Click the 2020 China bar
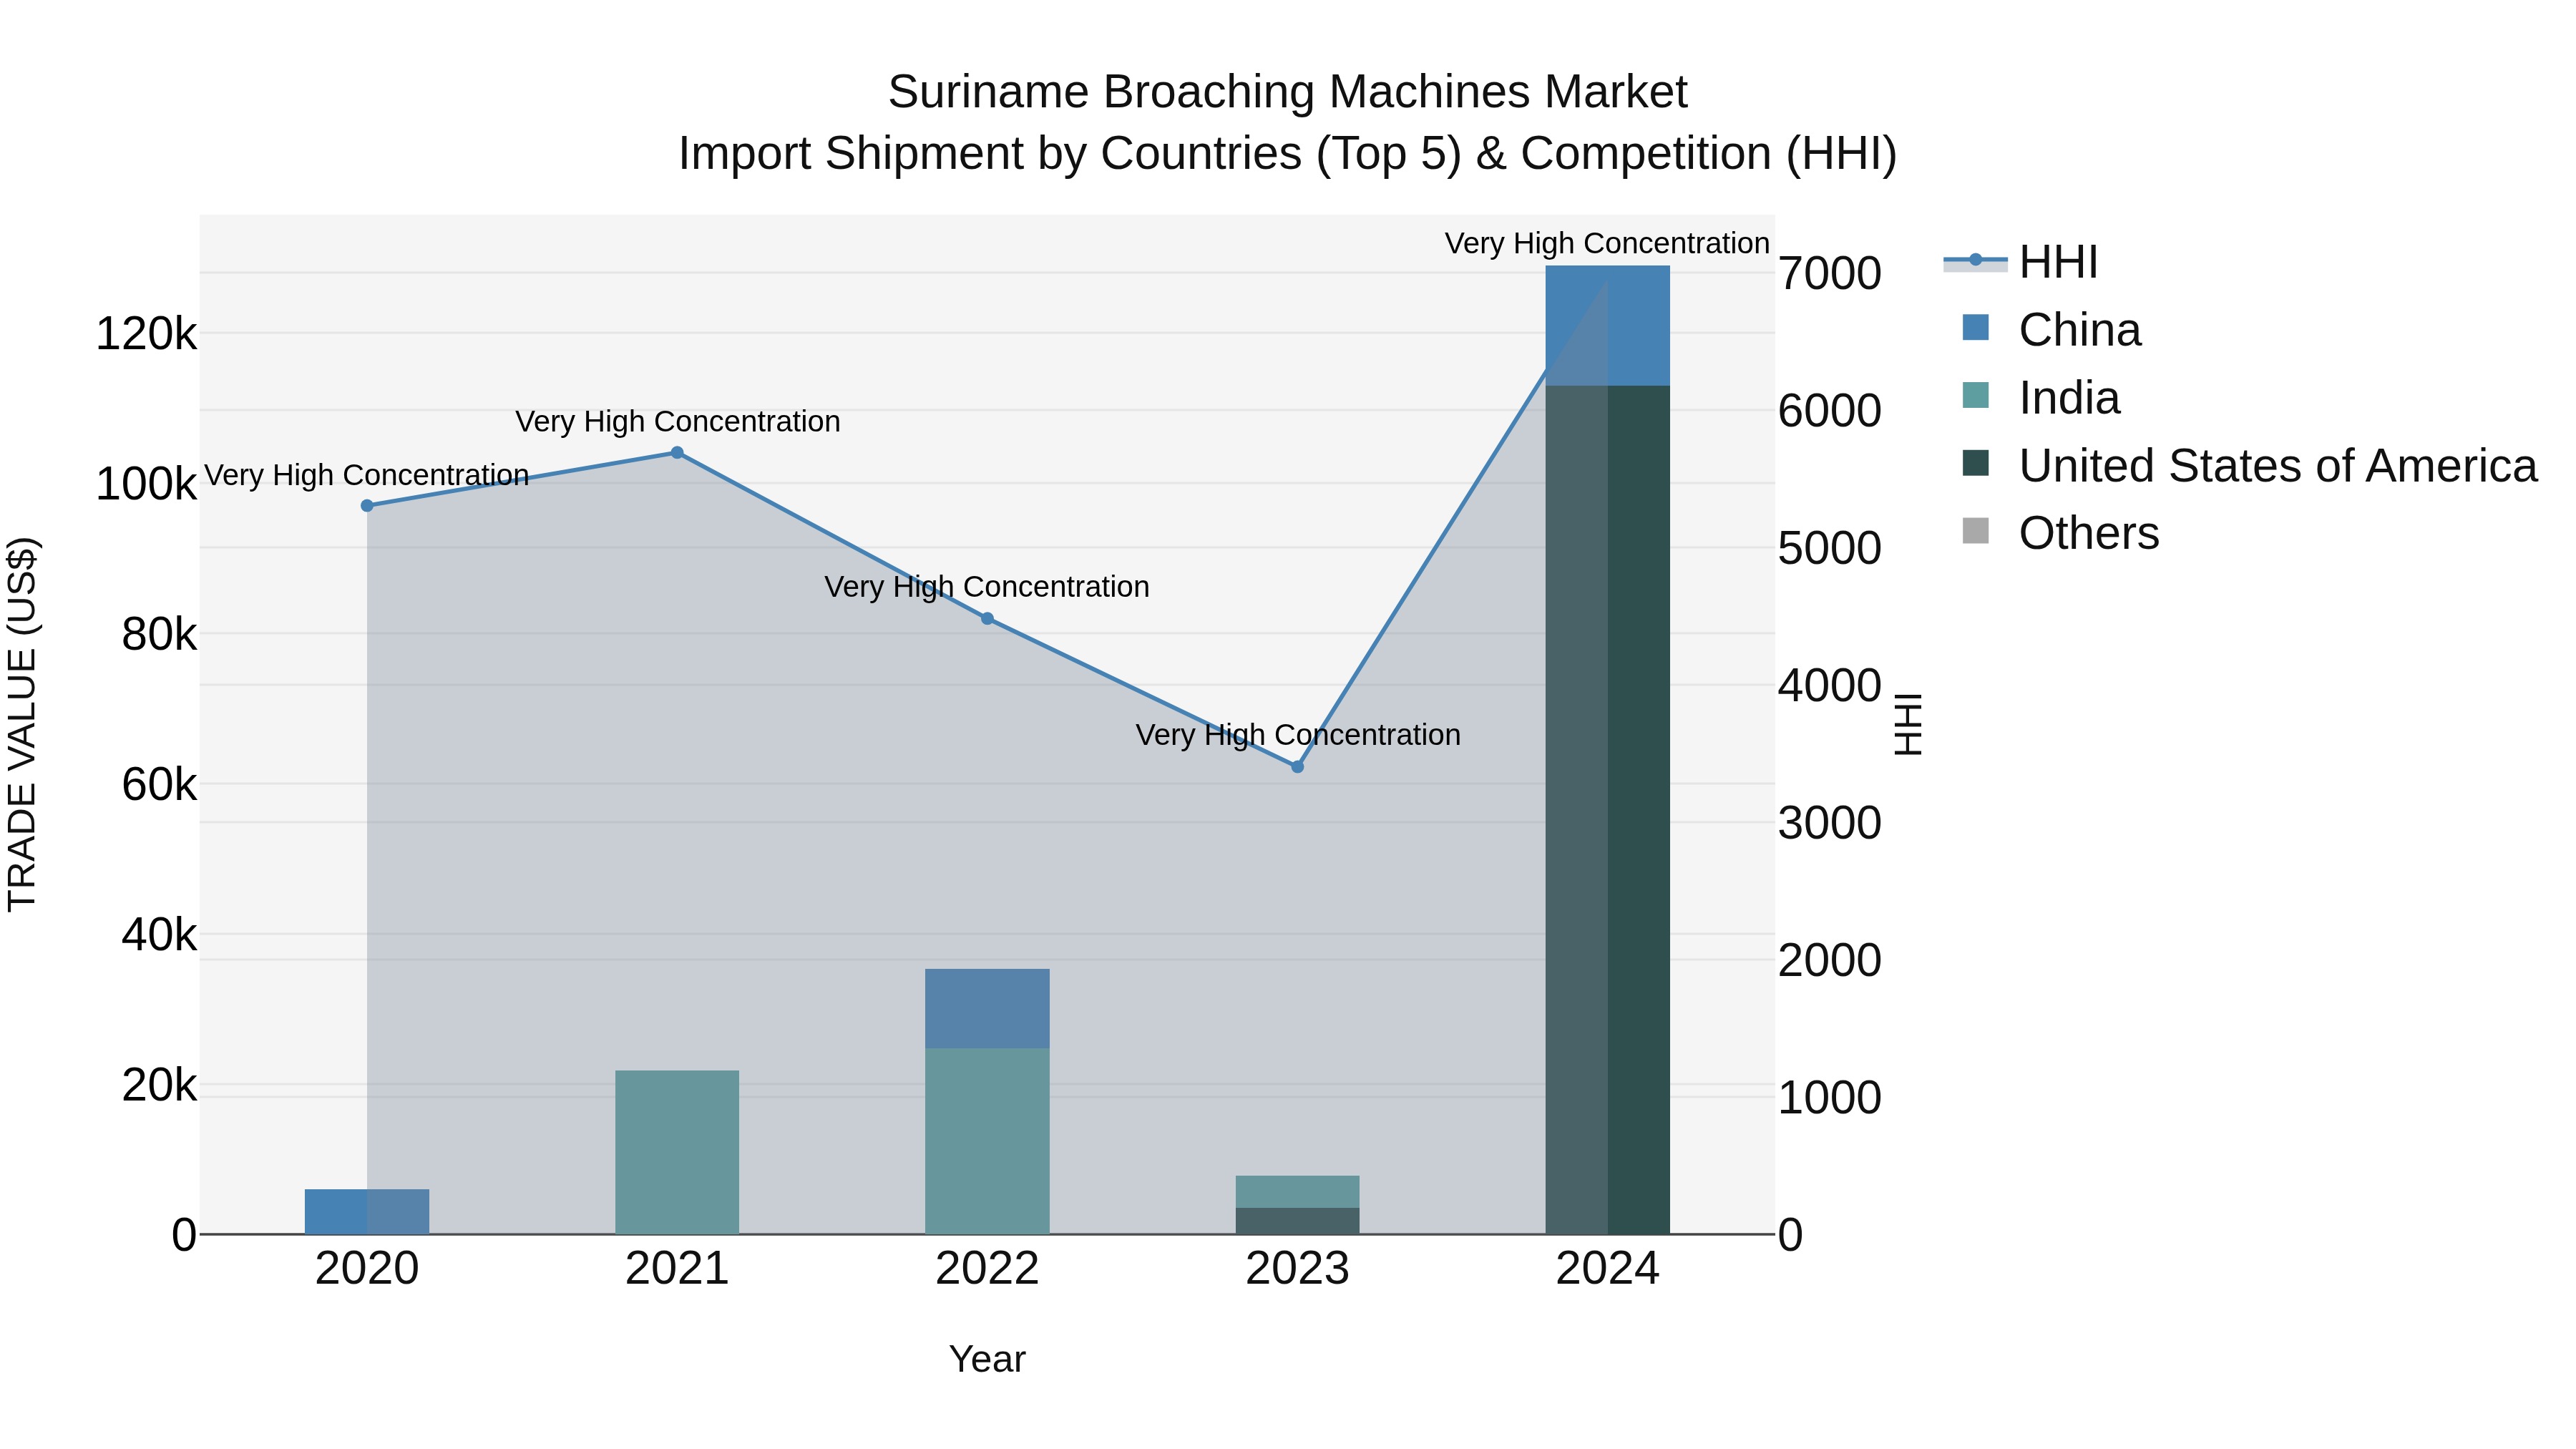 click(367, 1212)
